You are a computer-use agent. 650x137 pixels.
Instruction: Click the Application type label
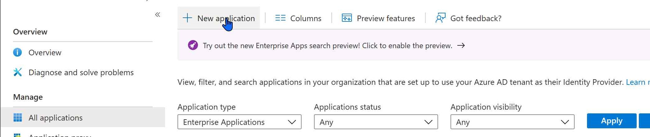coord(206,107)
